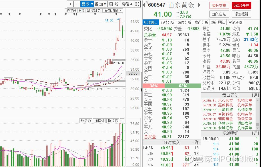Expand the 设置均线 dropdown
This screenshot has height=167, width=261.
pyautogui.click(x=113, y=11)
